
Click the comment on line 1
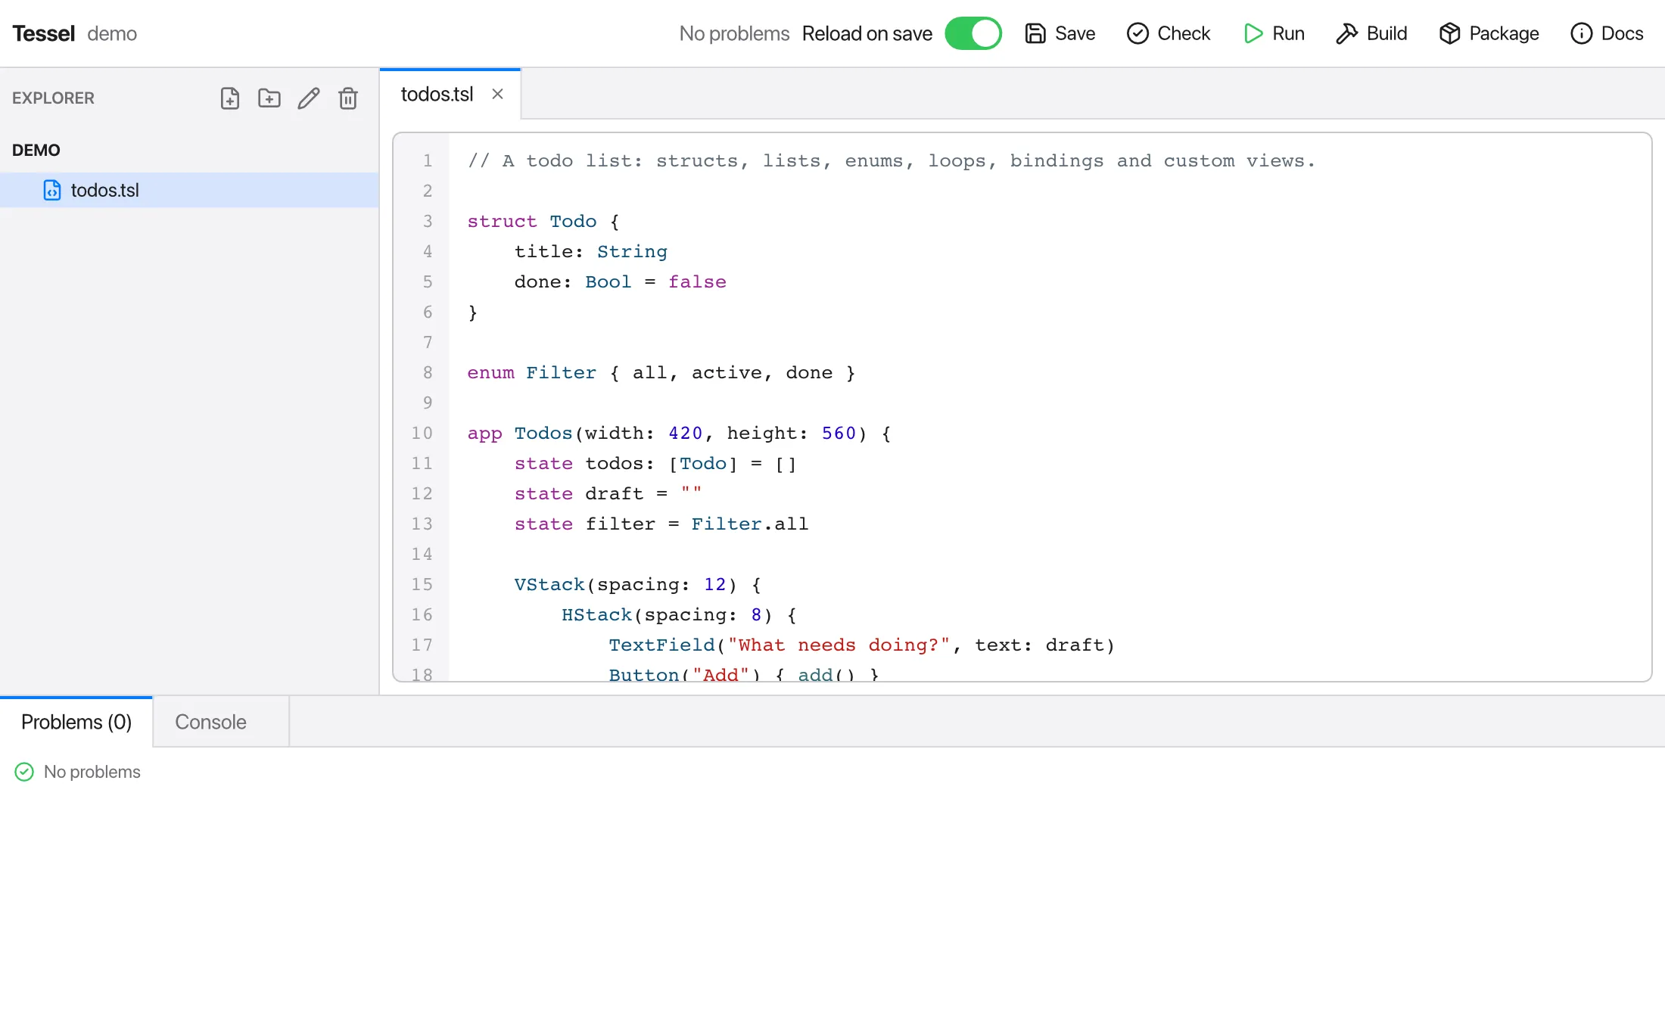(x=892, y=160)
